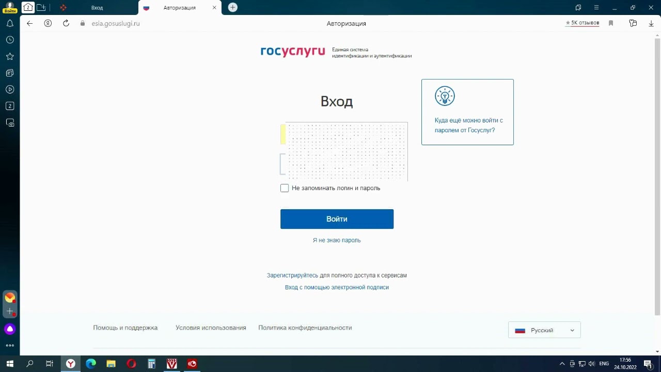Open 'Помощь и поддержка' footer link
The image size is (661, 372).
coord(125,328)
